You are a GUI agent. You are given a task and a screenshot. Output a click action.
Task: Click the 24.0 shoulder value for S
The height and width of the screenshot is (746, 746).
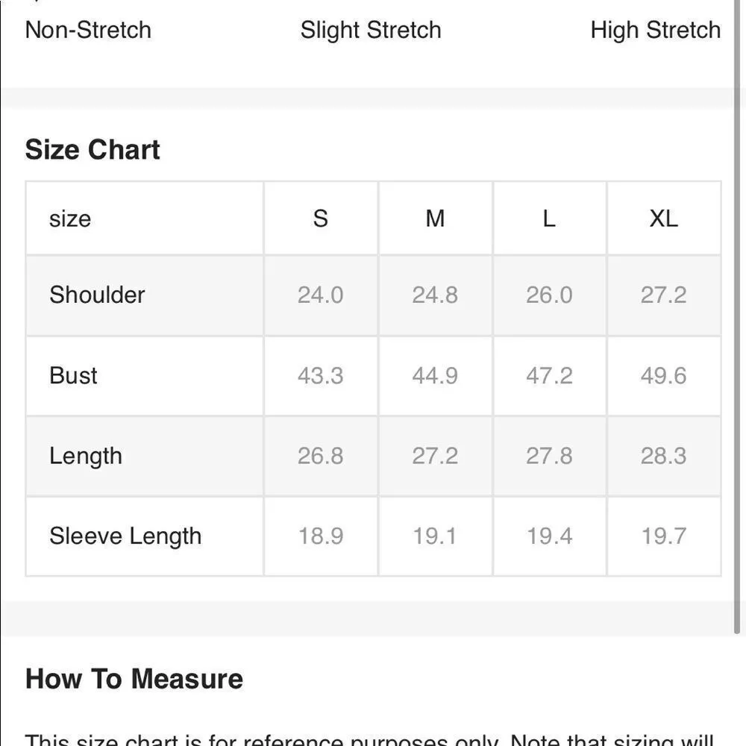pos(320,295)
